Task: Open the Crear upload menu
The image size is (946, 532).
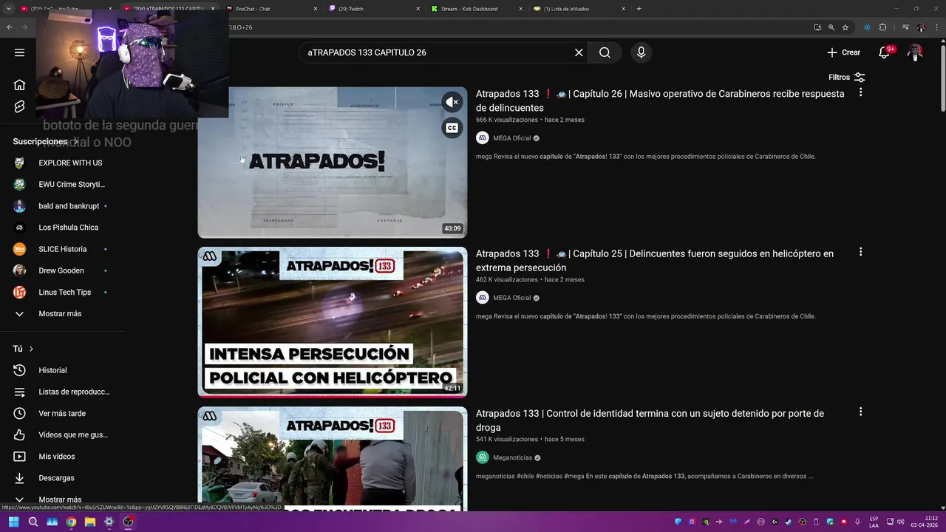Action: pyautogui.click(x=843, y=52)
